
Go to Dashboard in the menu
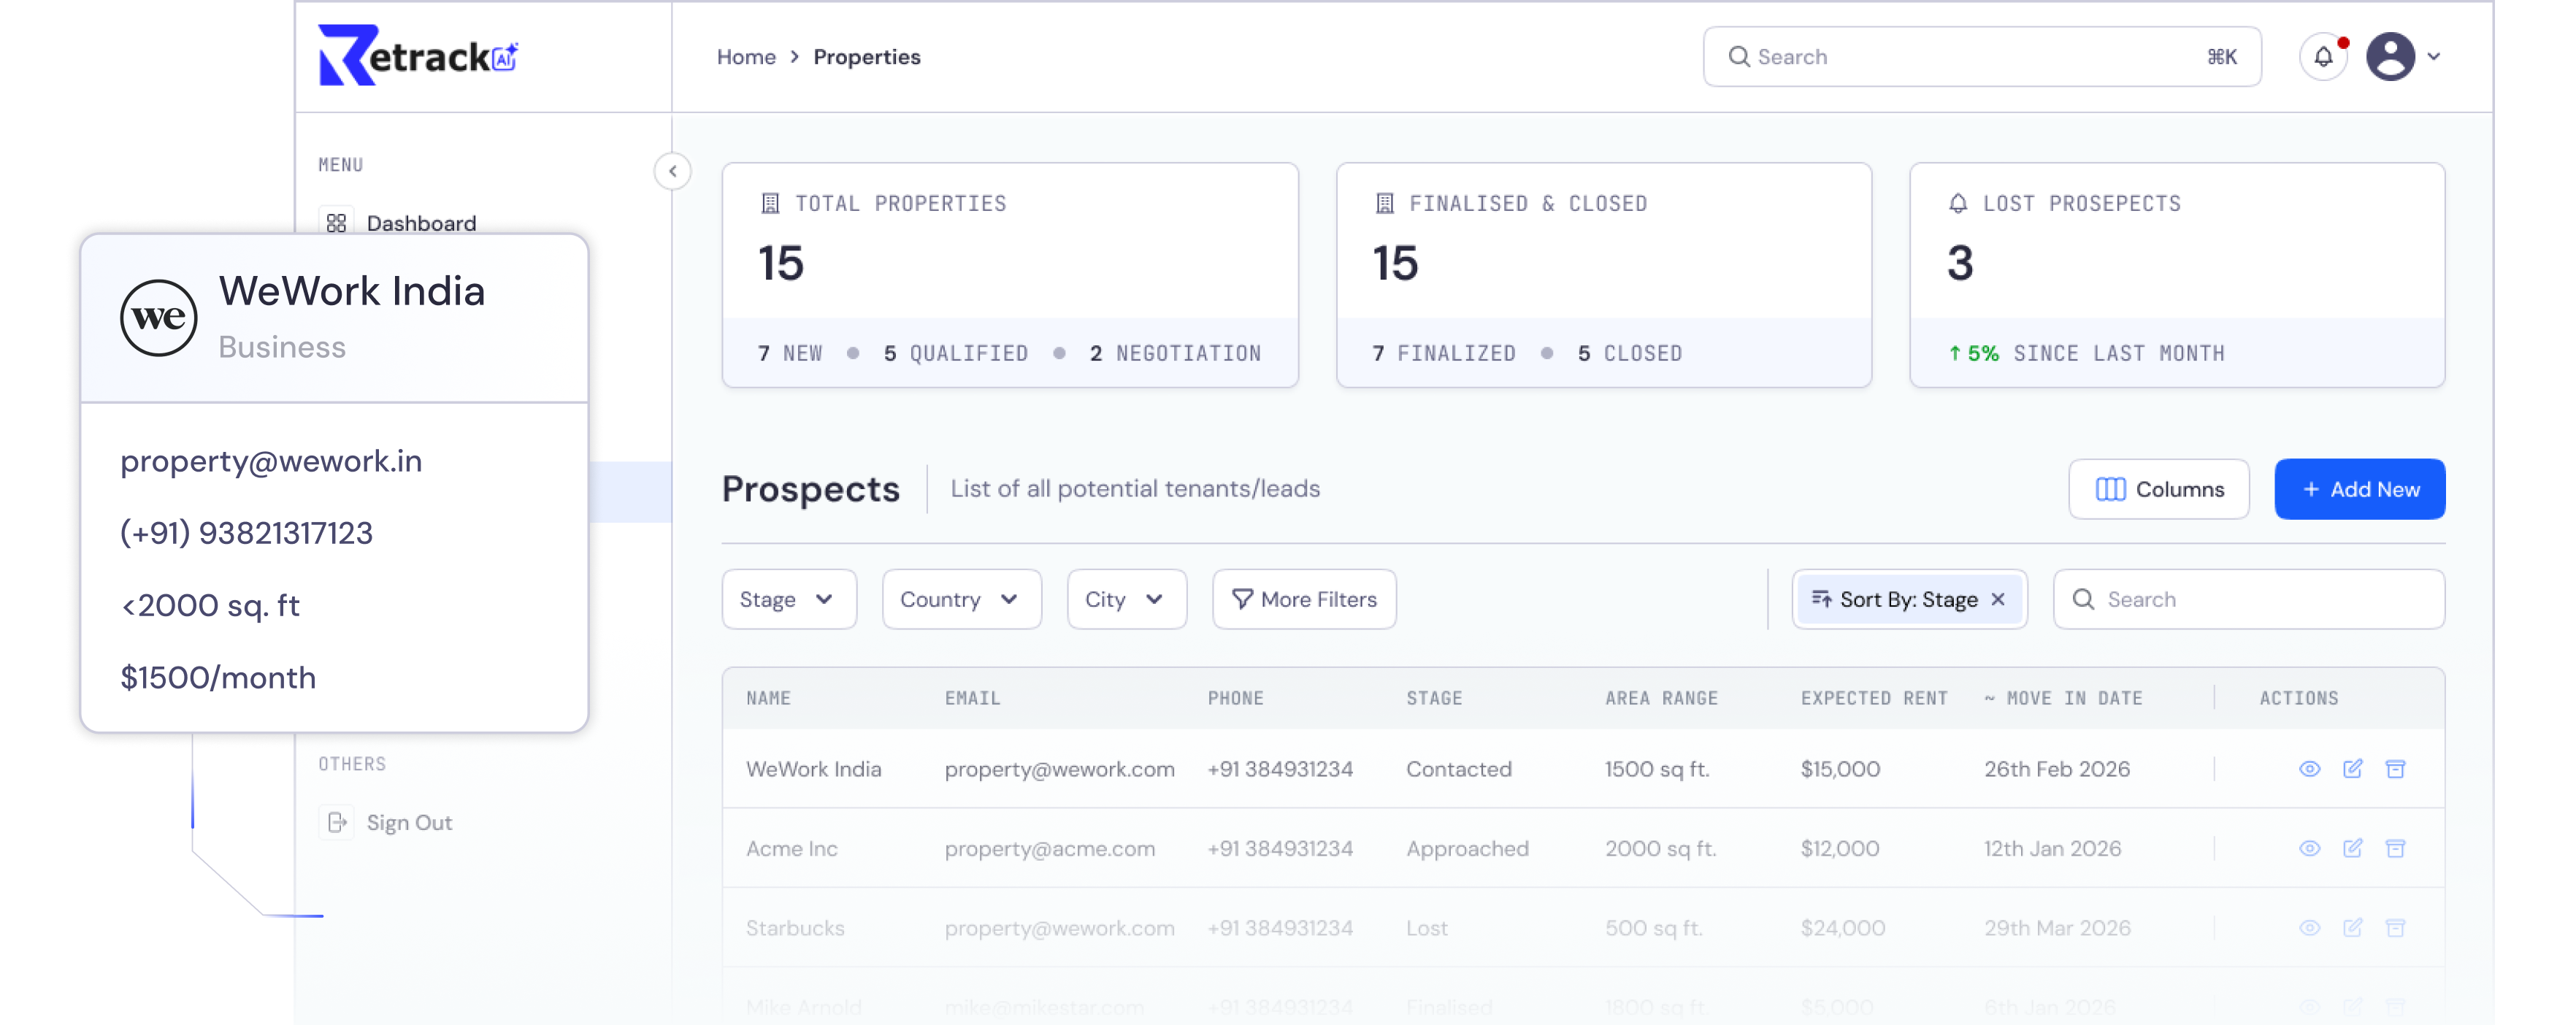click(421, 222)
